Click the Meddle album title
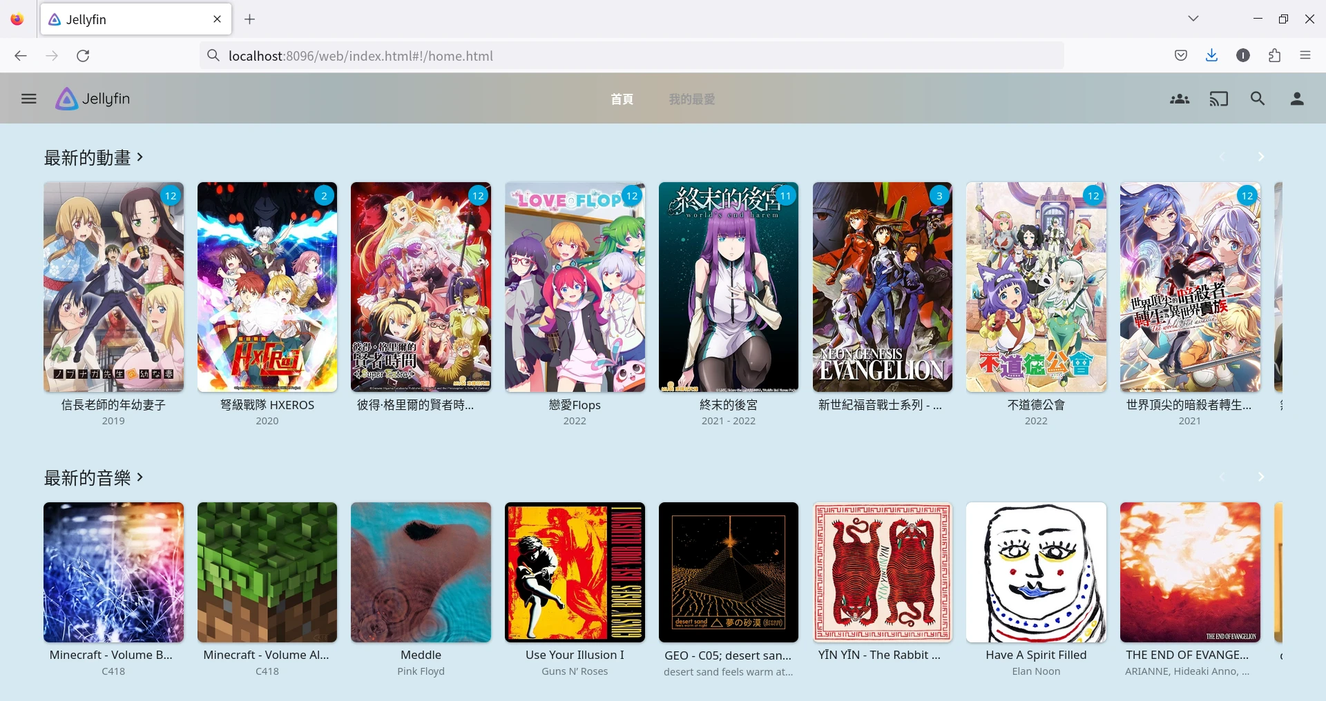Screen dimensions: 1326x701 (x=421, y=655)
